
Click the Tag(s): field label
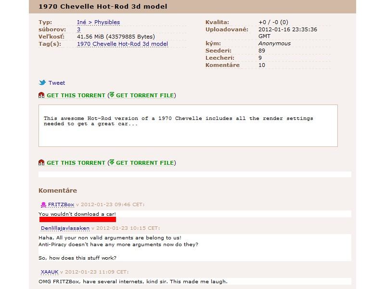(50, 44)
